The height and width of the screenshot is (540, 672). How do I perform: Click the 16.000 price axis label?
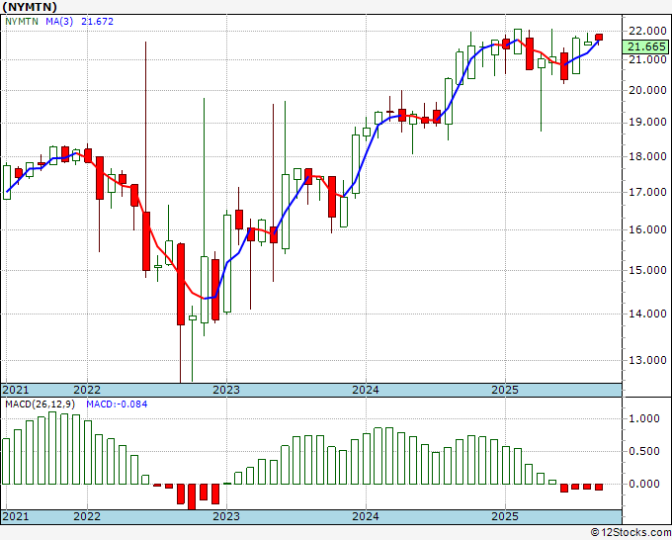tap(647, 229)
